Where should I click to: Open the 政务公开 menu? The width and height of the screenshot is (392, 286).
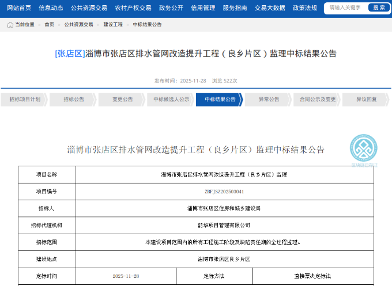pos(171,8)
